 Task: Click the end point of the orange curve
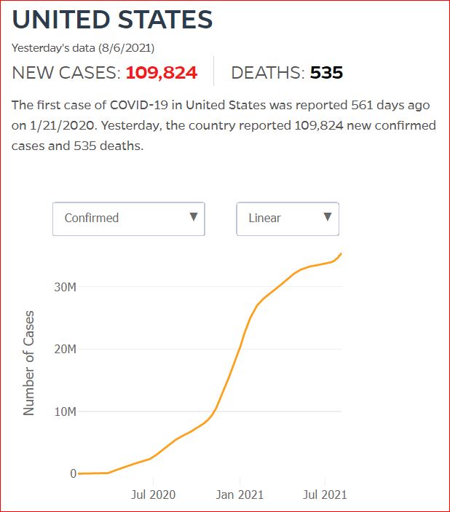pos(342,253)
